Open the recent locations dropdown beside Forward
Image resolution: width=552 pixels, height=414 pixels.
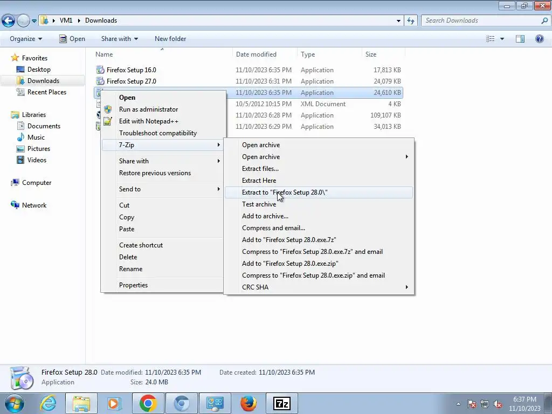coord(34,21)
